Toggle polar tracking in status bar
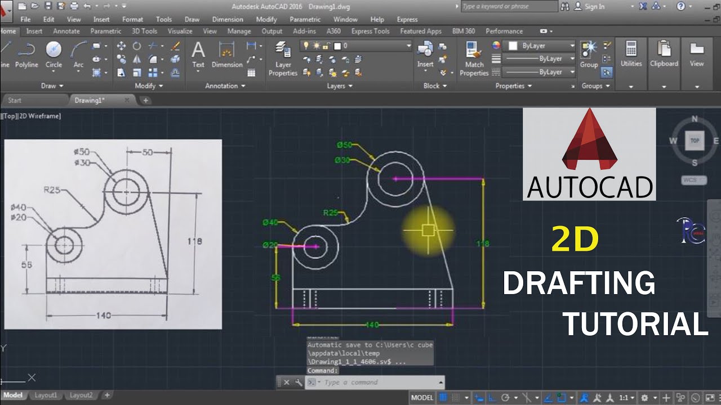This screenshot has height=405, width=721. coord(505,397)
